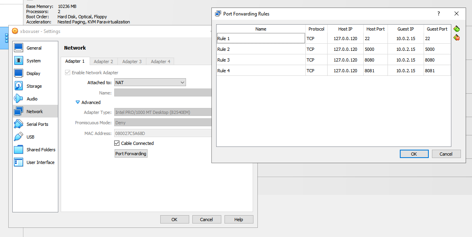
Task: Select the System settings icon
Action: 19,61
